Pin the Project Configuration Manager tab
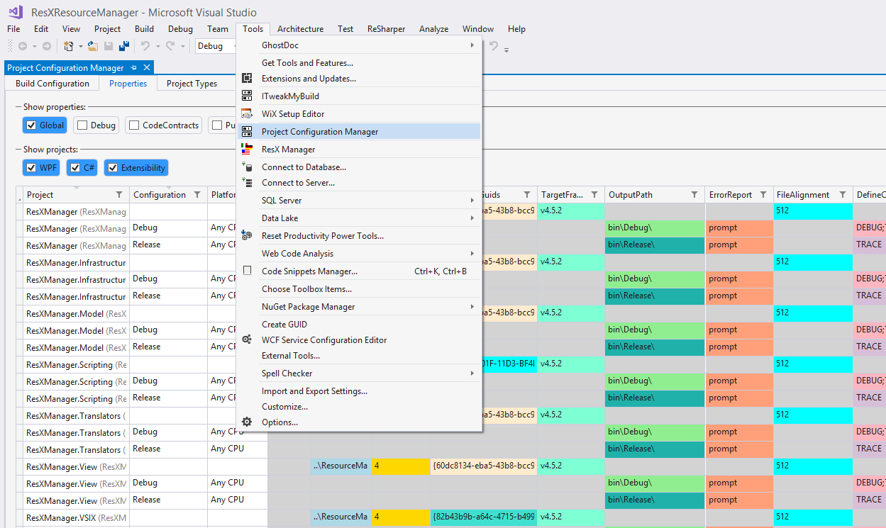 tap(134, 68)
